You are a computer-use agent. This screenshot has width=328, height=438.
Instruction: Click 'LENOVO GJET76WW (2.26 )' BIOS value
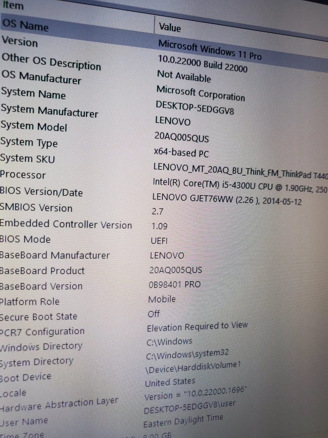pos(227,199)
